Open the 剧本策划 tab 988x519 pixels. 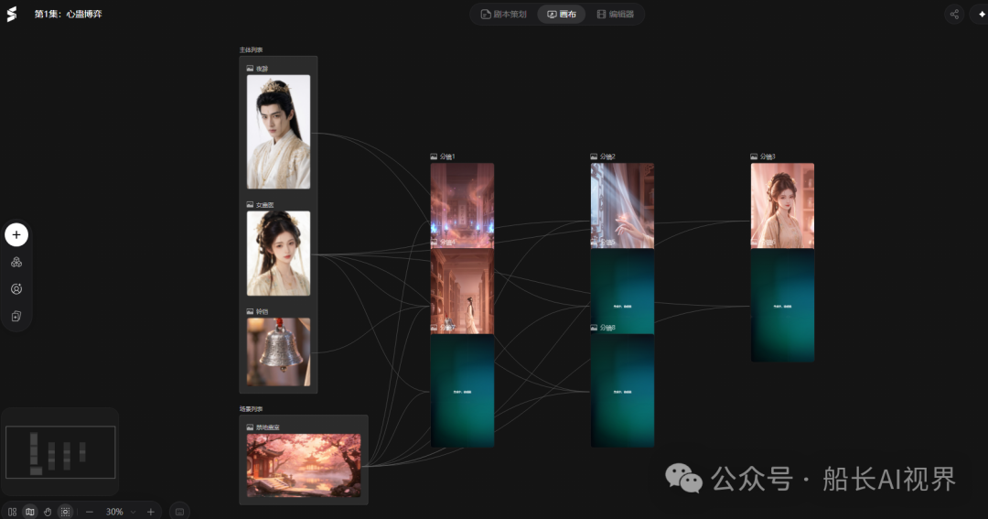503,14
